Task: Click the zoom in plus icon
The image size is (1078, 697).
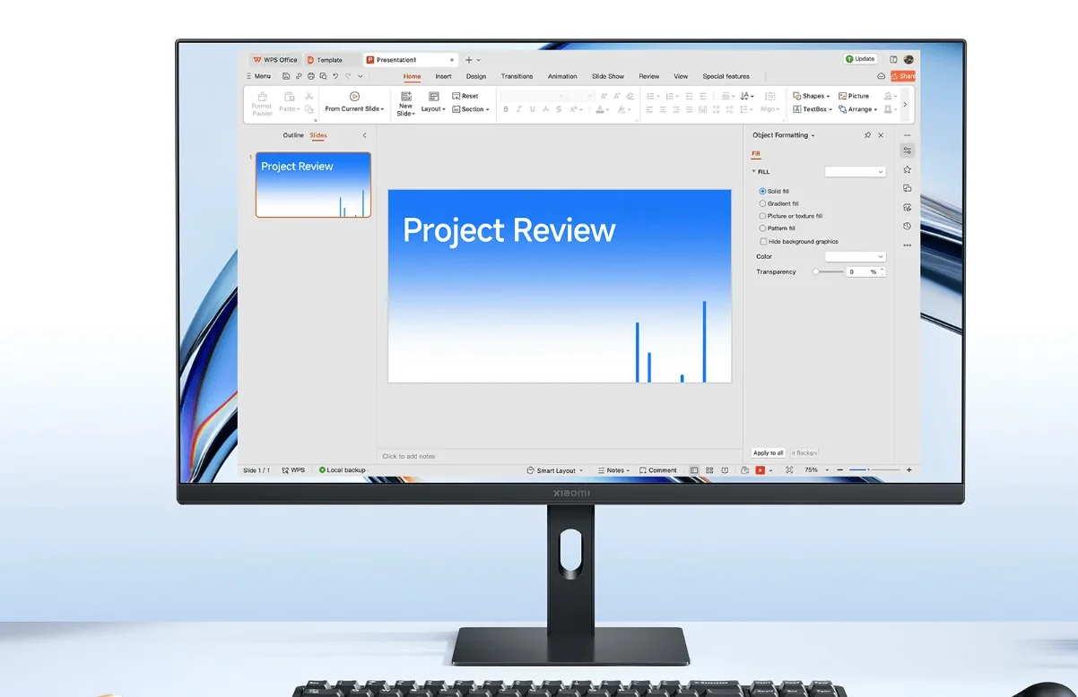Action: [x=908, y=470]
